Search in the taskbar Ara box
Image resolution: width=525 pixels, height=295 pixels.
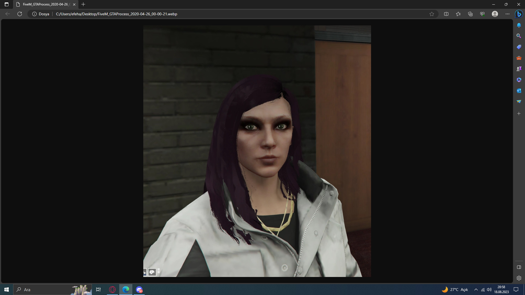click(x=52, y=290)
